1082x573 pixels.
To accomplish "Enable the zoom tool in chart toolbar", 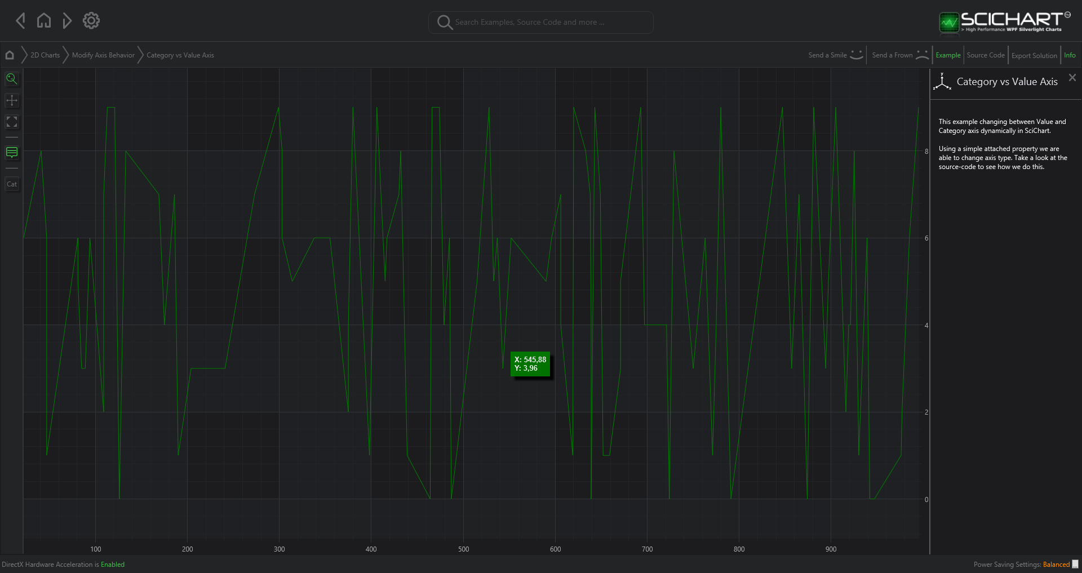I will pyautogui.click(x=12, y=79).
